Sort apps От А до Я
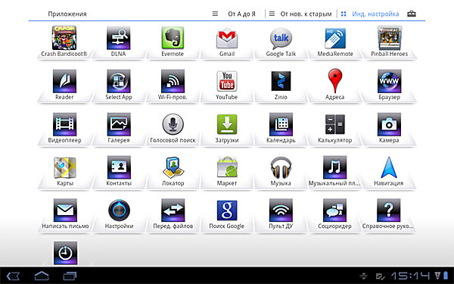Viewport: 454px width, 284px height. pos(235,14)
